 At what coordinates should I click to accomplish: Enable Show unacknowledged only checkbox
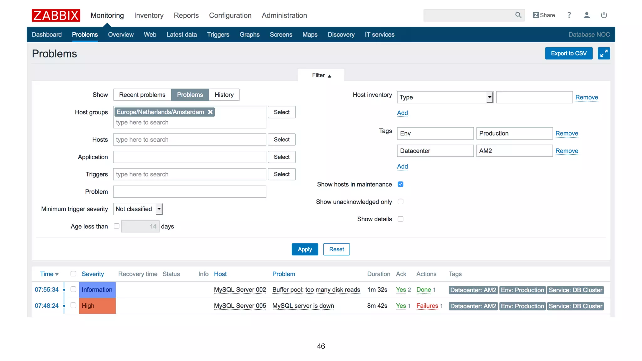(x=400, y=201)
